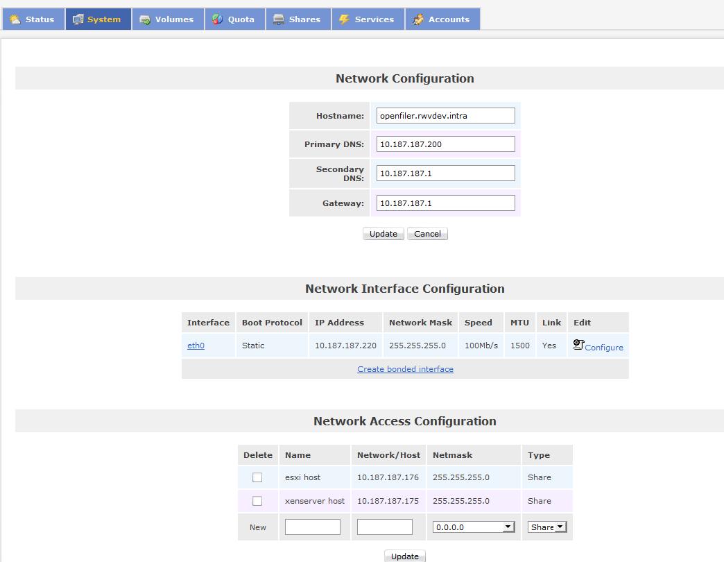Click the new entry Name field
Viewport: 724px width, 562px height.
point(312,527)
